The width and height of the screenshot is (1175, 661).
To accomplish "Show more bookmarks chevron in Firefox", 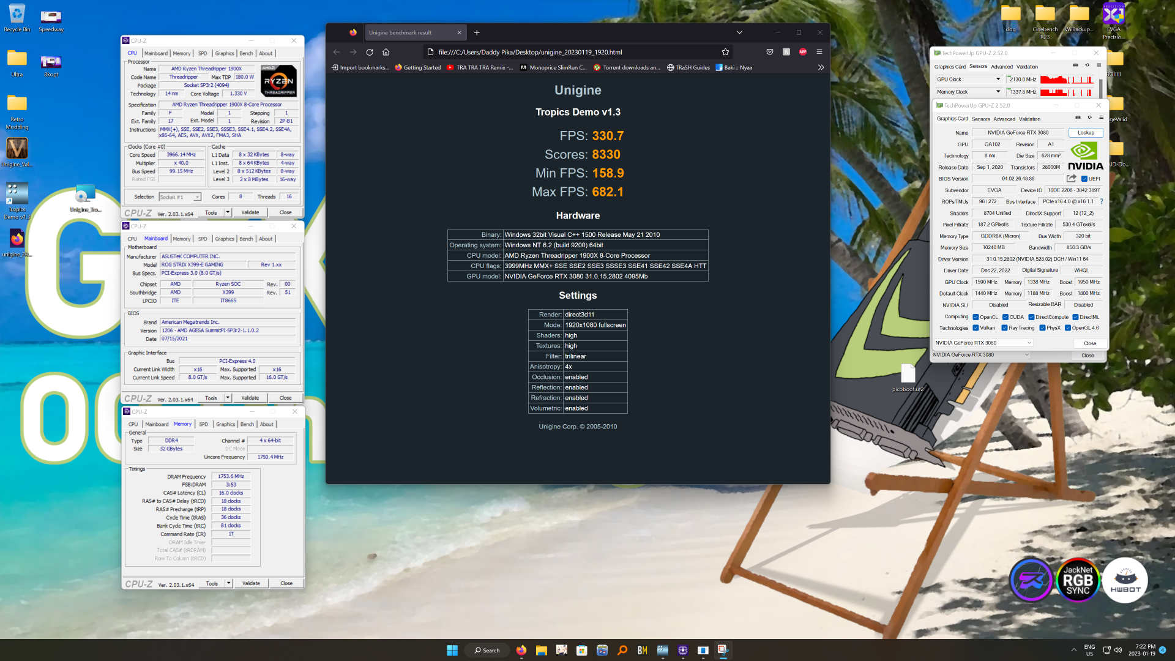I will point(821,67).
